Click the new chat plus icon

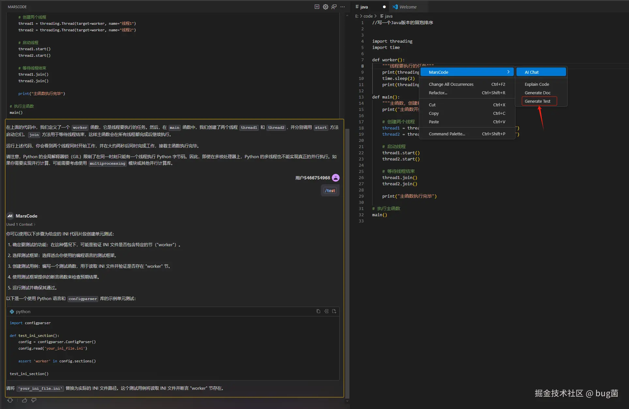pyautogui.click(x=317, y=7)
